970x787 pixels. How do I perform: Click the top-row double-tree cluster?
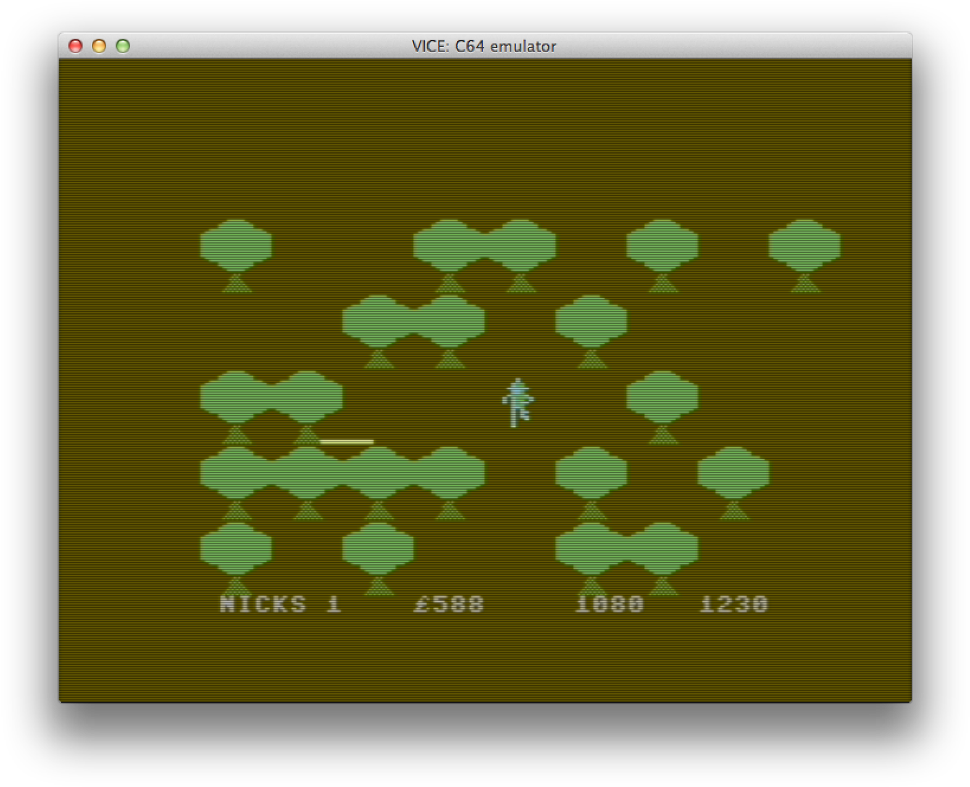pyautogui.click(x=484, y=246)
